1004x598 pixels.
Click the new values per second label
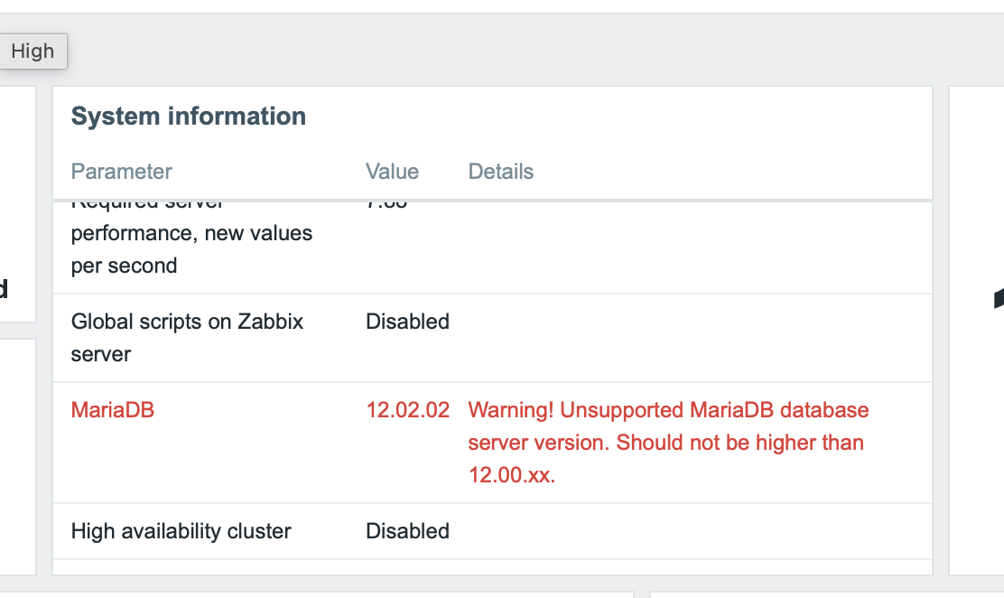pyautogui.click(x=191, y=249)
